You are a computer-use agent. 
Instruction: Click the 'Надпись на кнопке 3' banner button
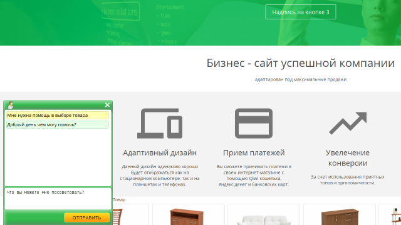tap(301, 12)
